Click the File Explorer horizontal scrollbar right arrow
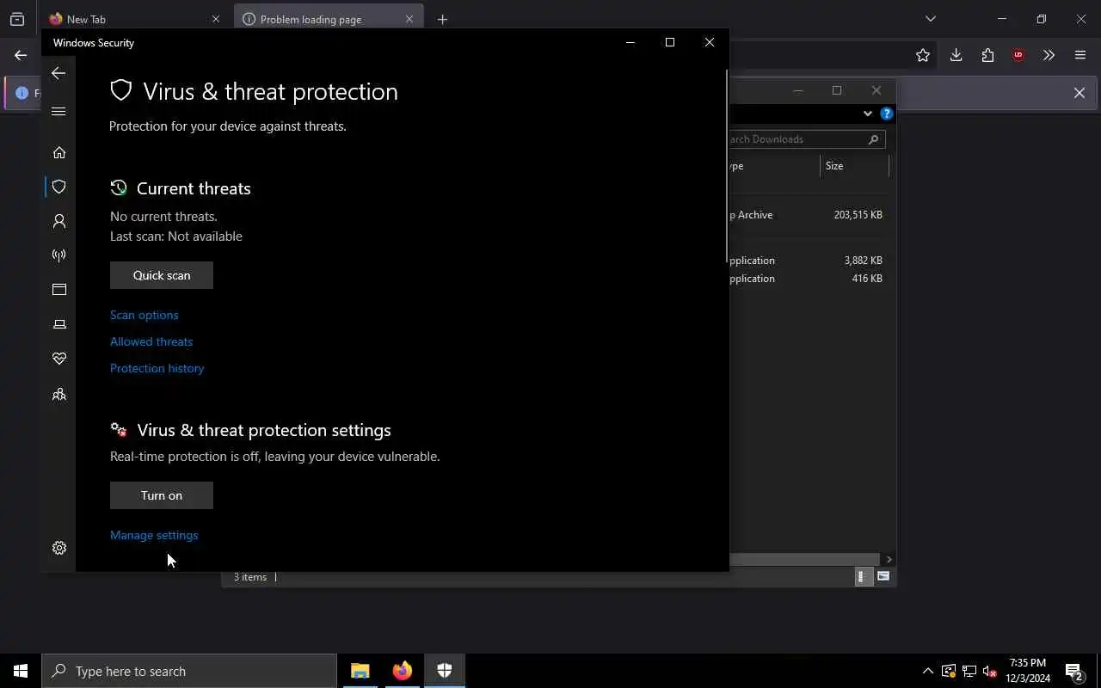This screenshot has height=688, width=1101. (889, 559)
